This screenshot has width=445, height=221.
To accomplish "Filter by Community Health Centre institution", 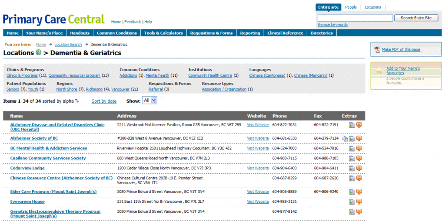I will pyautogui.click(x=210, y=75).
